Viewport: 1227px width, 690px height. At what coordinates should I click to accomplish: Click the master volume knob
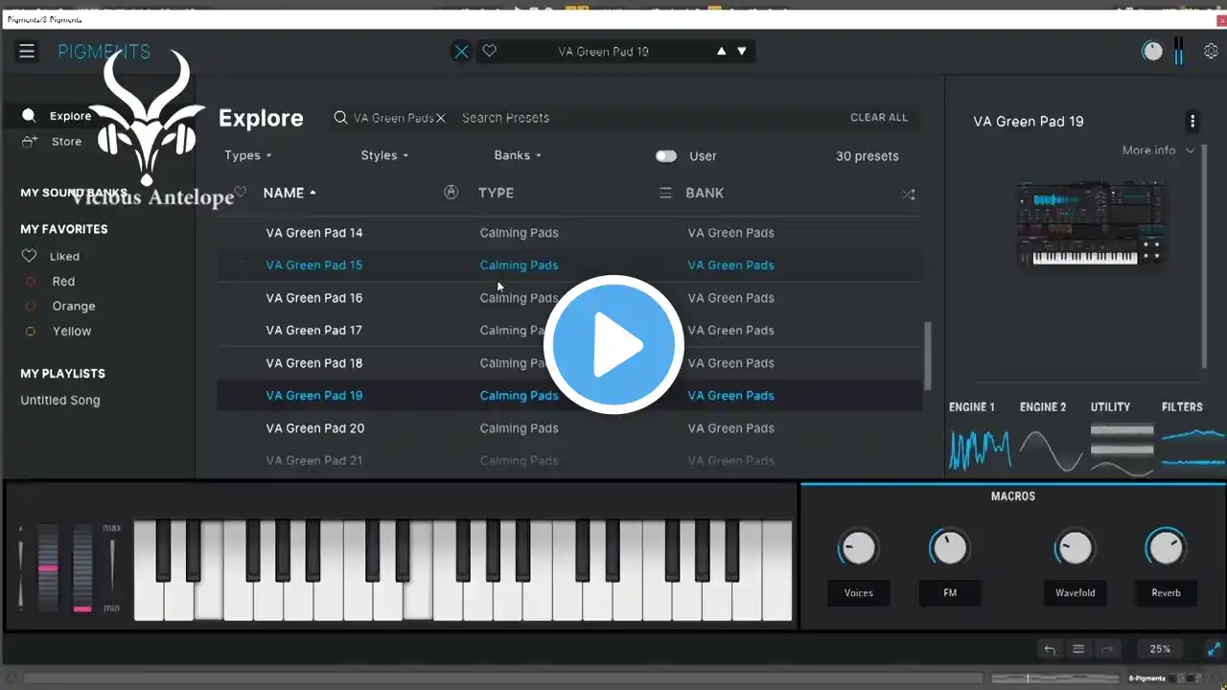[x=1152, y=52]
